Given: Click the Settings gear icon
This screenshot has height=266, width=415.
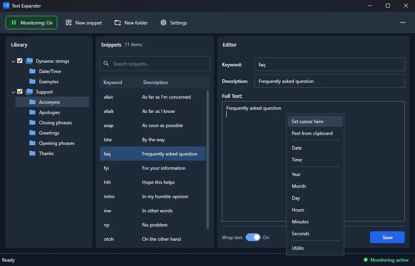Looking at the screenshot, I should 163,23.
